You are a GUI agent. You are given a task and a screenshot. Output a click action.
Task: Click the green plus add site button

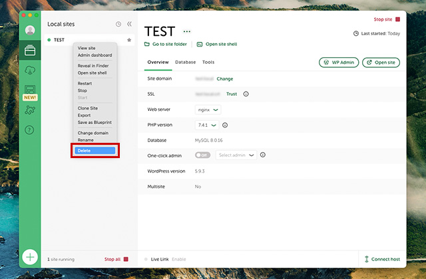tap(30, 257)
